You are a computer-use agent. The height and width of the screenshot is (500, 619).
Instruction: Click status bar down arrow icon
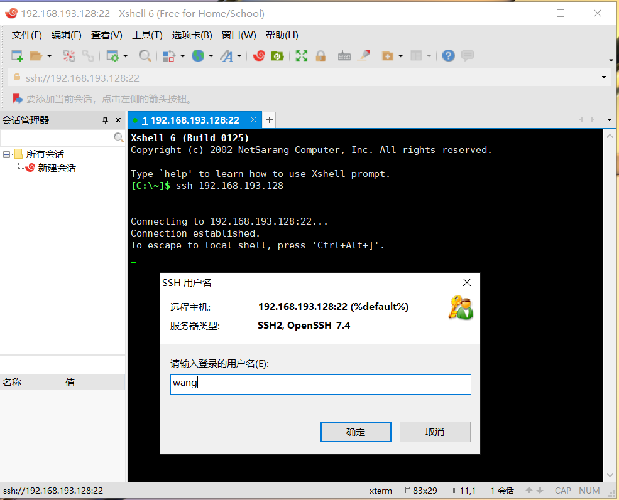[x=540, y=491]
